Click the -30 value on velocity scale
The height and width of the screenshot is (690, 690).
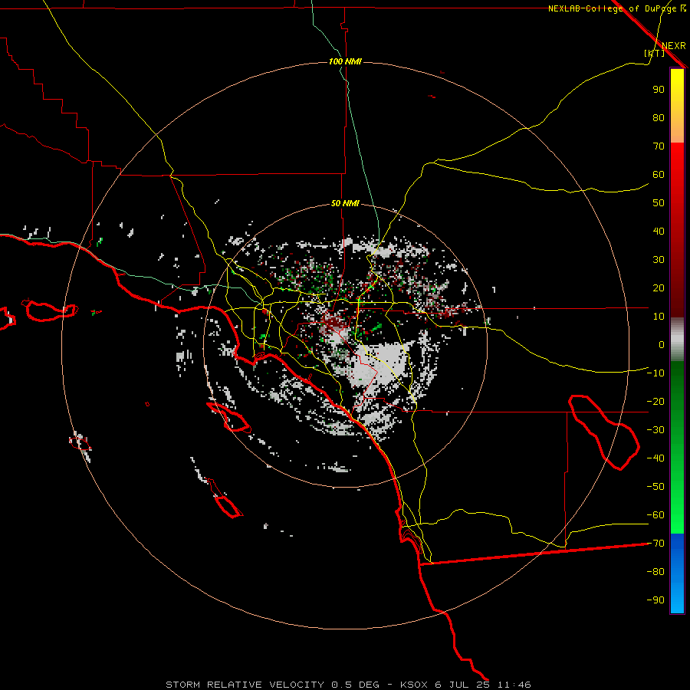coord(655,430)
